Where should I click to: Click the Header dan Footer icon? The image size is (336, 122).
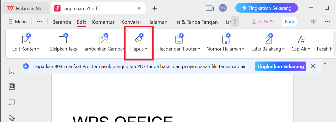(179, 39)
